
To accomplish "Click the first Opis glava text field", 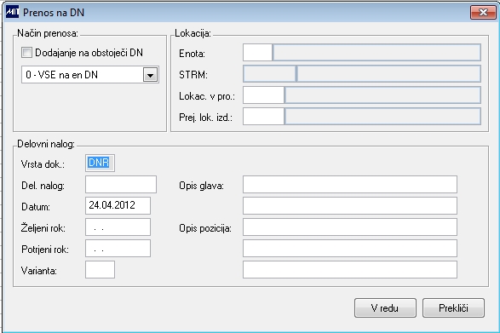I will click(x=350, y=184).
